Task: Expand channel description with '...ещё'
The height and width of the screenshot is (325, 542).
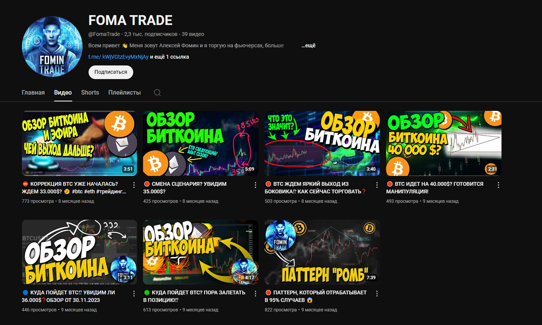Action: [308, 45]
